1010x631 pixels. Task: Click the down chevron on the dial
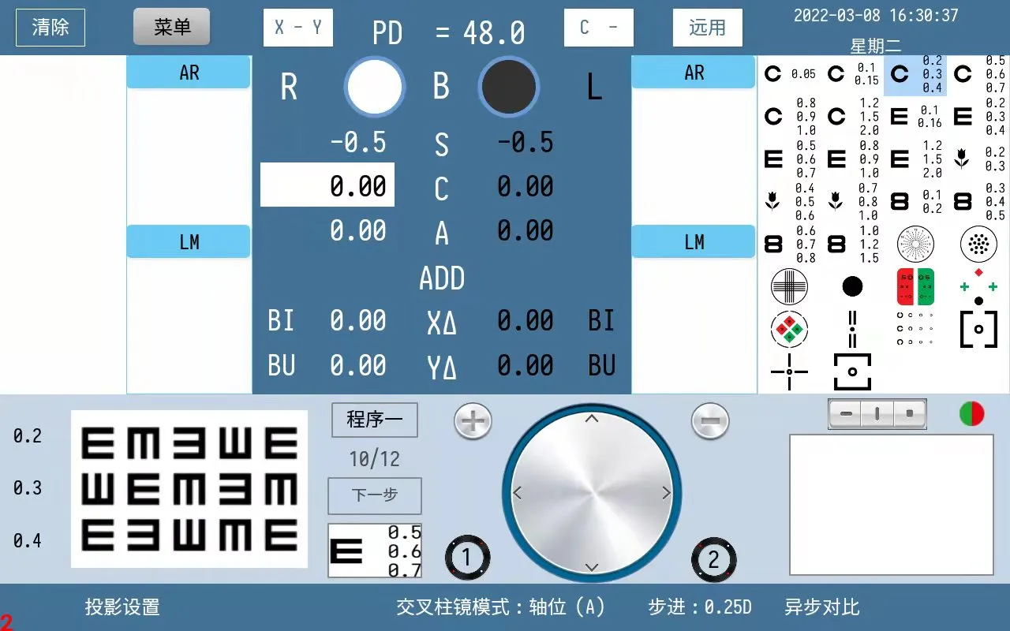tap(592, 567)
